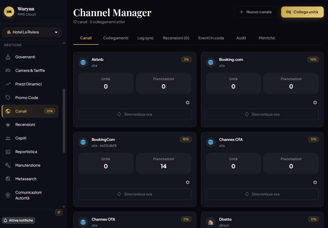Screen dimensions: 328x228
Task: Click the Metasearch search-globe icon
Action: [x=8, y=179]
